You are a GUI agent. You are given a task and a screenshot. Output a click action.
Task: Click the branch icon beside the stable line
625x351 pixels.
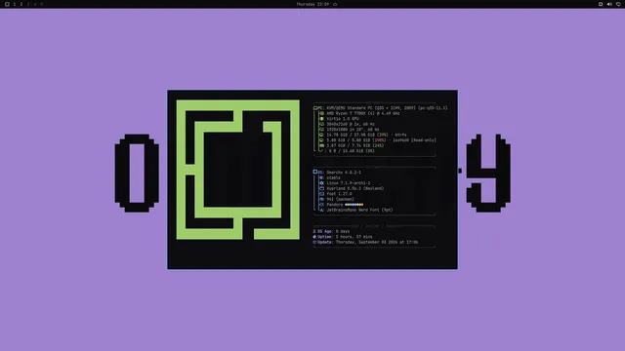point(321,177)
